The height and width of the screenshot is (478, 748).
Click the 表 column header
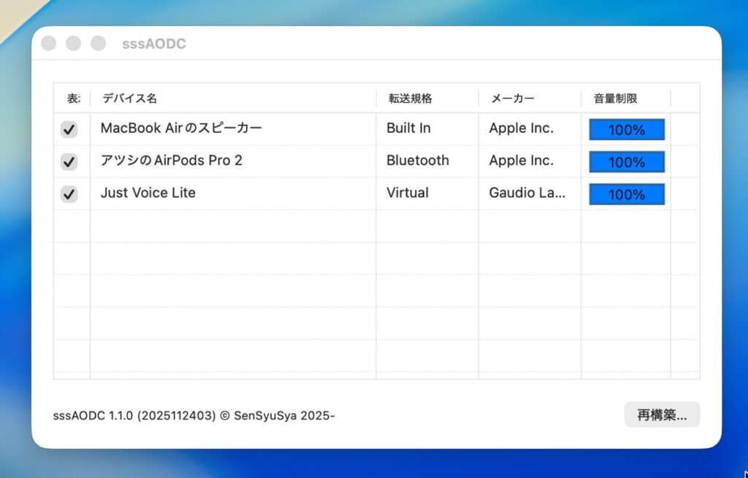point(72,99)
